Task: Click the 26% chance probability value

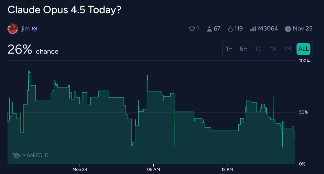Action: 20,50
